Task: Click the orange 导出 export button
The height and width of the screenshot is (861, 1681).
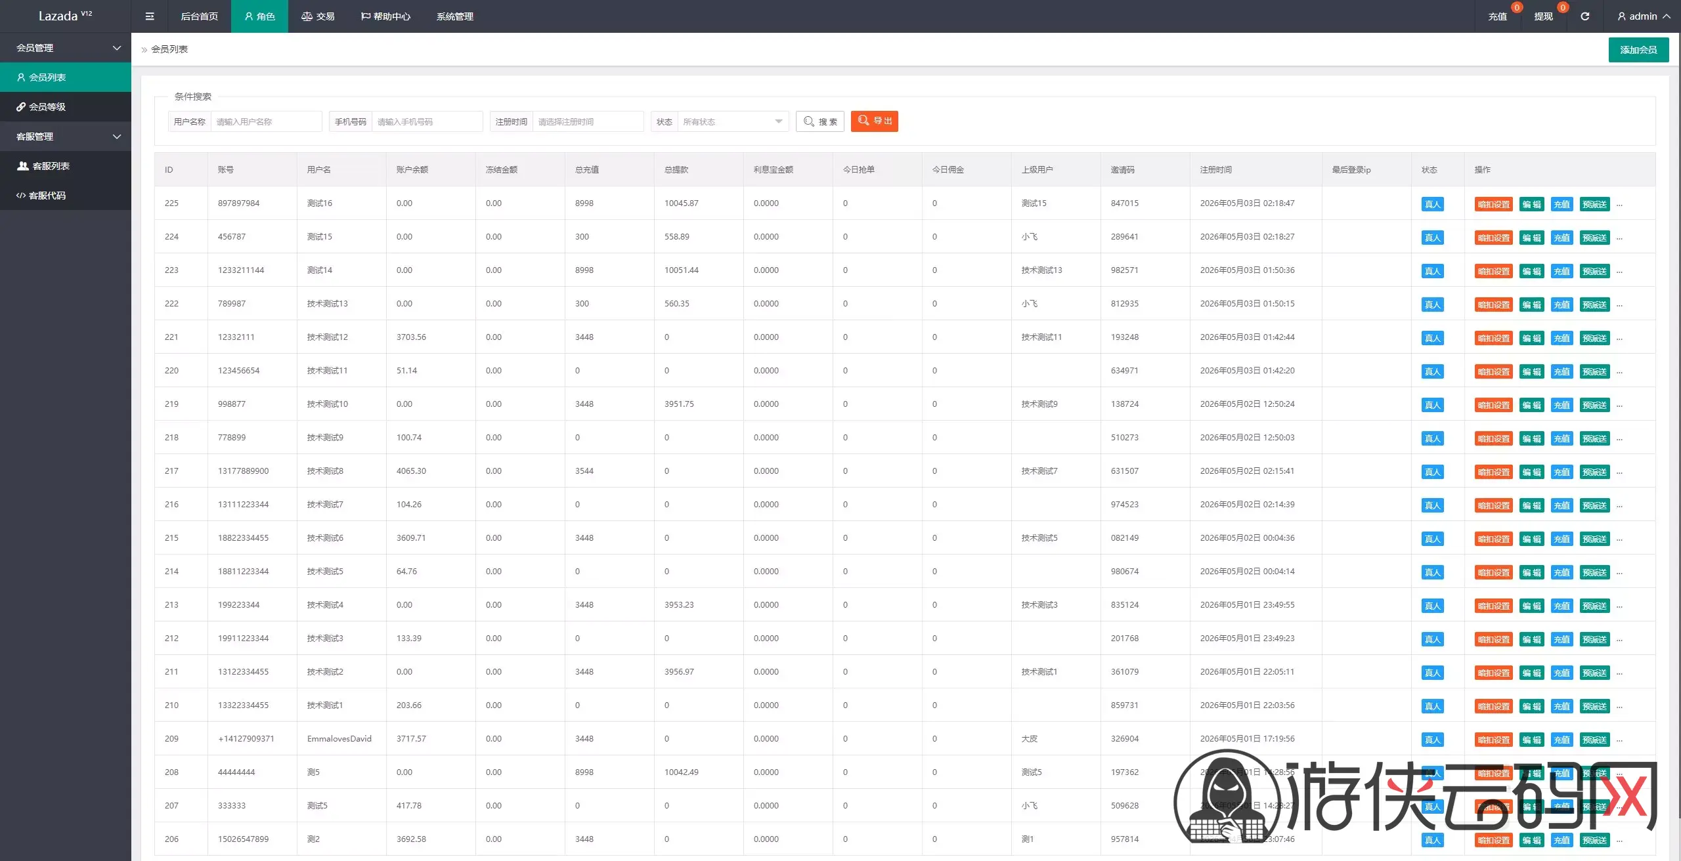Action: [x=875, y=121]
